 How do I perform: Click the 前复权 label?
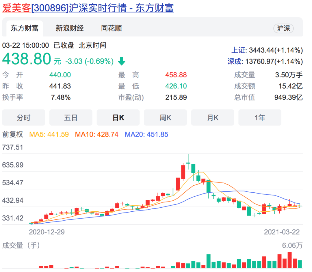(x=12, y=134)
